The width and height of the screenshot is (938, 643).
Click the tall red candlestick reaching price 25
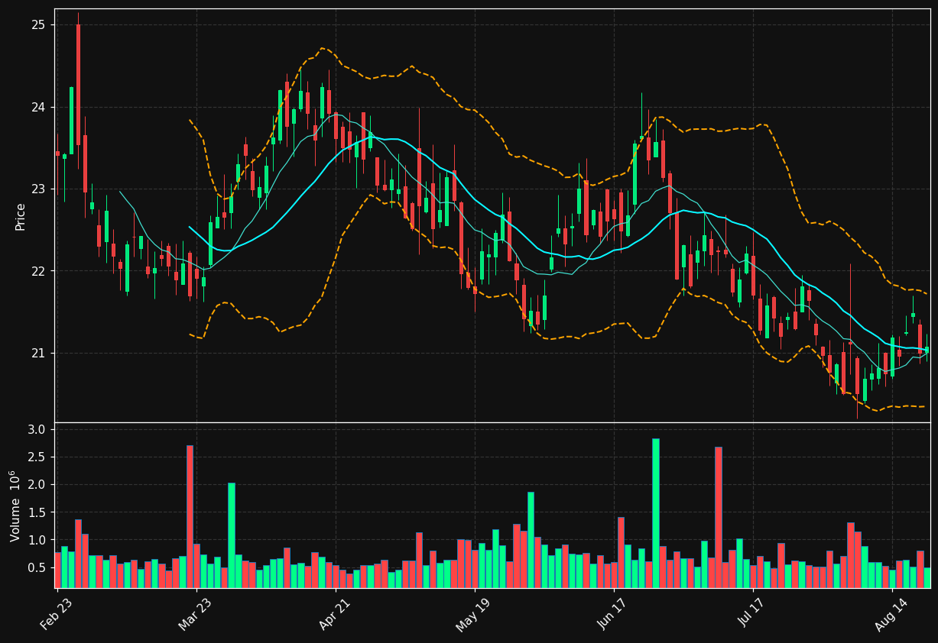(x=78, y=84)
